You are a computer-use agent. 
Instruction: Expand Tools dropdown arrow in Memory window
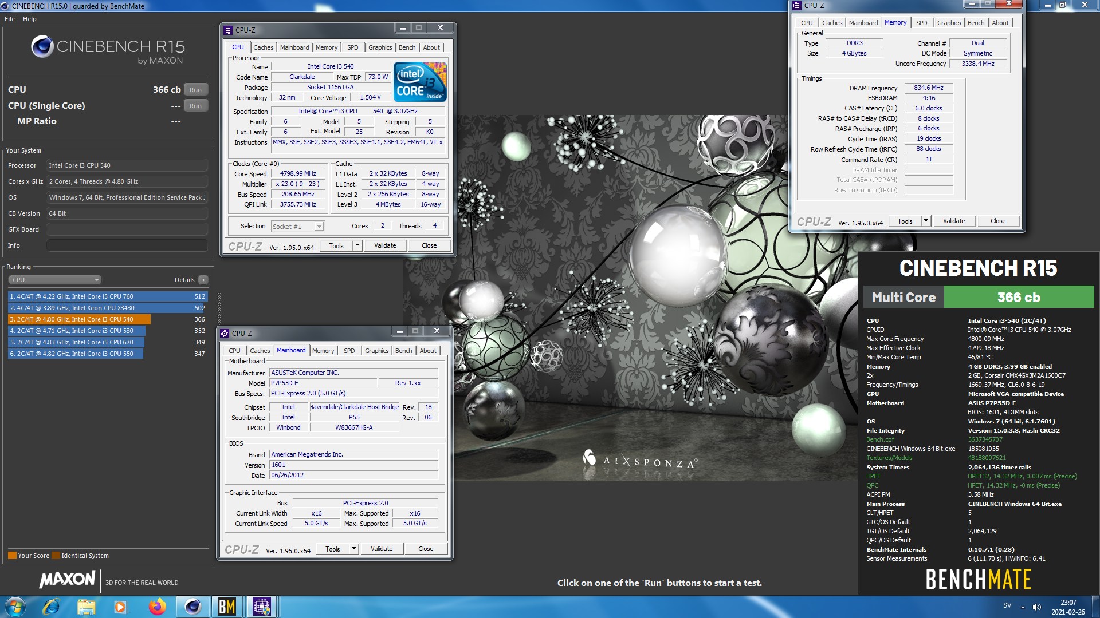tap(926, 221)
